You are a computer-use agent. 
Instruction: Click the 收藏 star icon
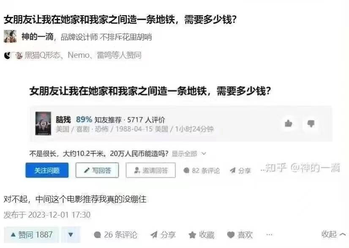coord(192,235)
